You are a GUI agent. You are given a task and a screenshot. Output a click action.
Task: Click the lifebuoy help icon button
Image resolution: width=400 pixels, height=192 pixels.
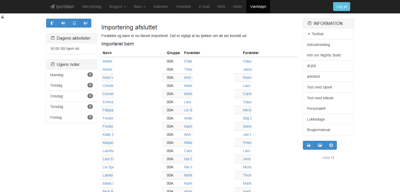pyautogui.click(x=331, y=145)
